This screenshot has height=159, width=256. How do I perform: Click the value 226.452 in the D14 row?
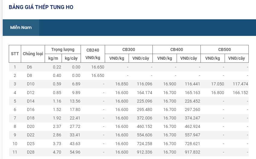[x=193, y=101]
